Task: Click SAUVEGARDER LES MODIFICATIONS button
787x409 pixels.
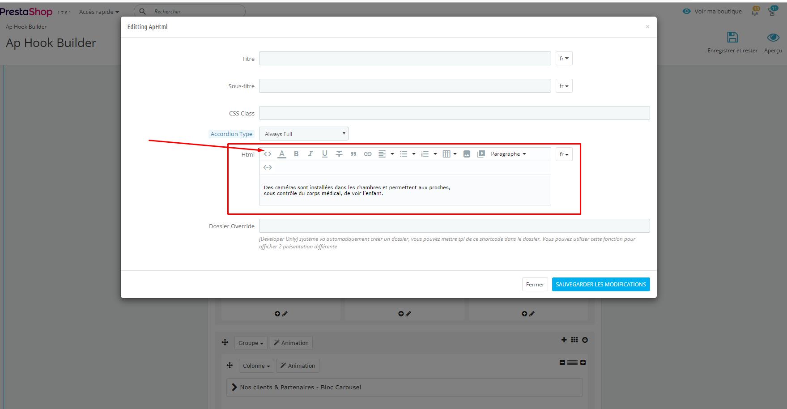Action: pyautogui.click(x=601, y=284)
